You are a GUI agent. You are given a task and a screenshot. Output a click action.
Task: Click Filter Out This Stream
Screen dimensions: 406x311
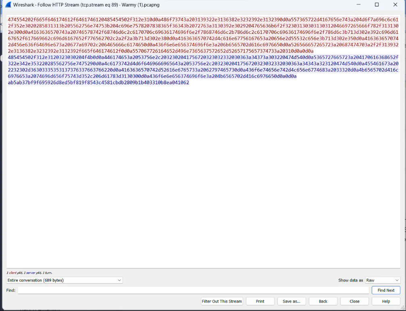pos(222,301)
